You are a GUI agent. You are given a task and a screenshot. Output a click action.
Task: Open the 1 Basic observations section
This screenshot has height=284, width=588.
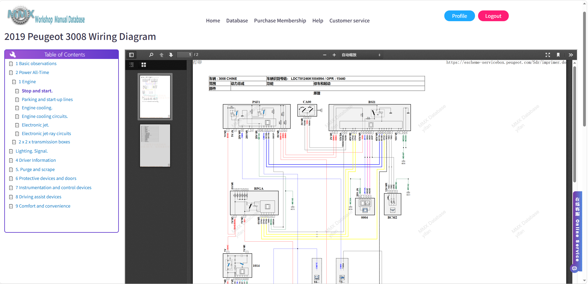36,64
